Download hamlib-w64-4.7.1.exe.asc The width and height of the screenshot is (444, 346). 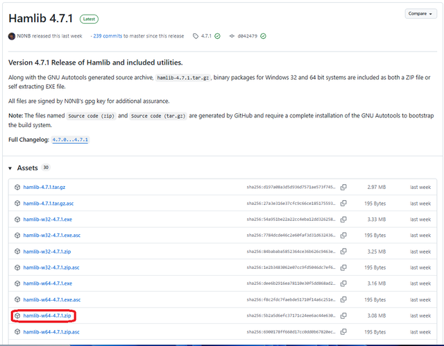pyautogui.click(x=52, y=299)
